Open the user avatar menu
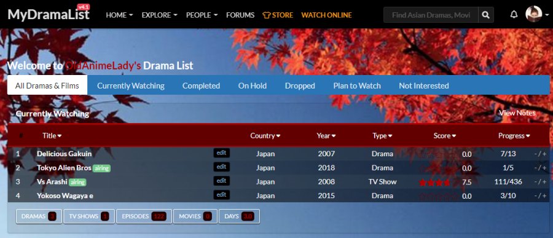553x238 pixels. [537, 15]
